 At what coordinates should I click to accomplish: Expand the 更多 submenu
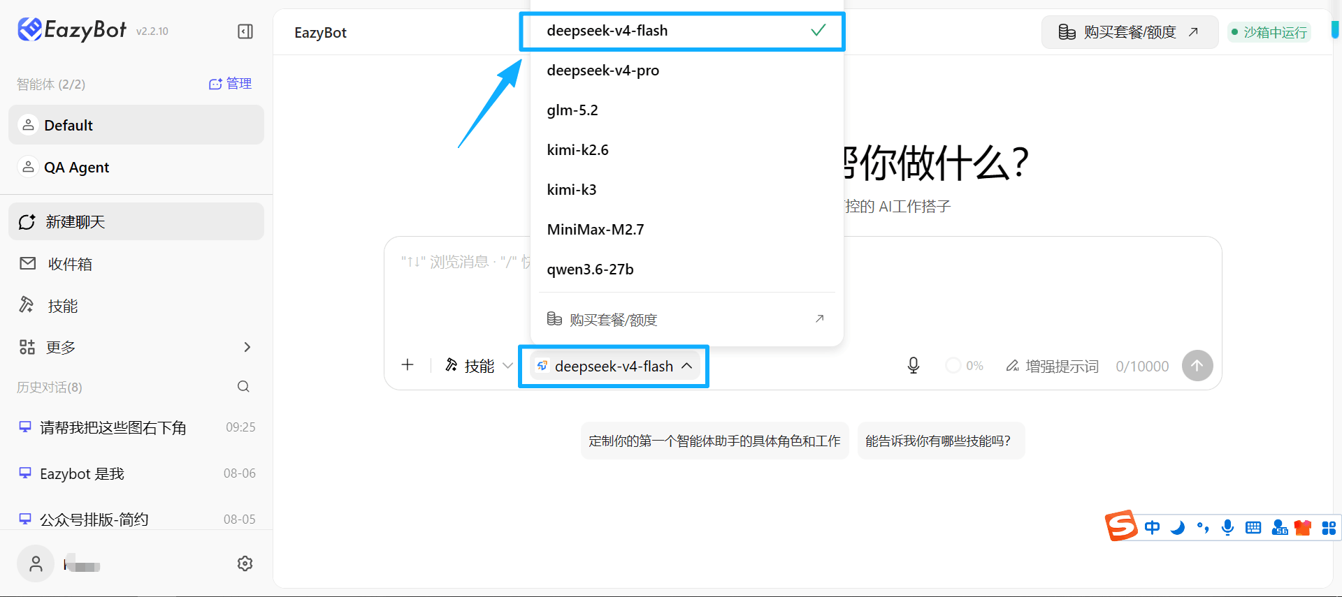[136, 347]
